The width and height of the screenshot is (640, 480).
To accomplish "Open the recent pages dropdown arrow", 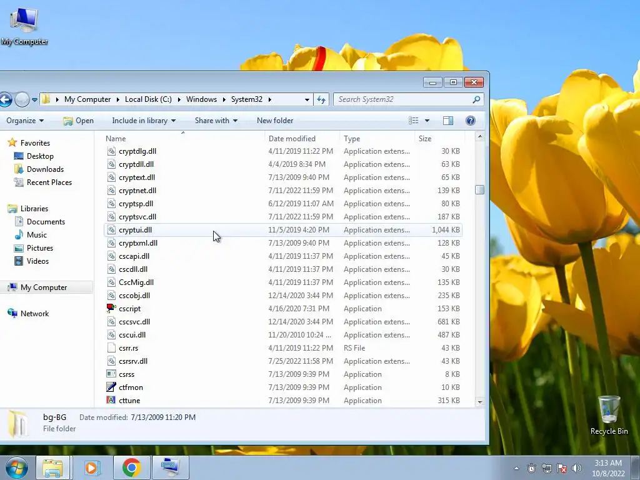I will (x=35, y=99).
